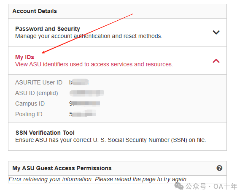Select the blurred ASU ID emplid value
Screen dimensions: 245x196
tap(86, 93)
